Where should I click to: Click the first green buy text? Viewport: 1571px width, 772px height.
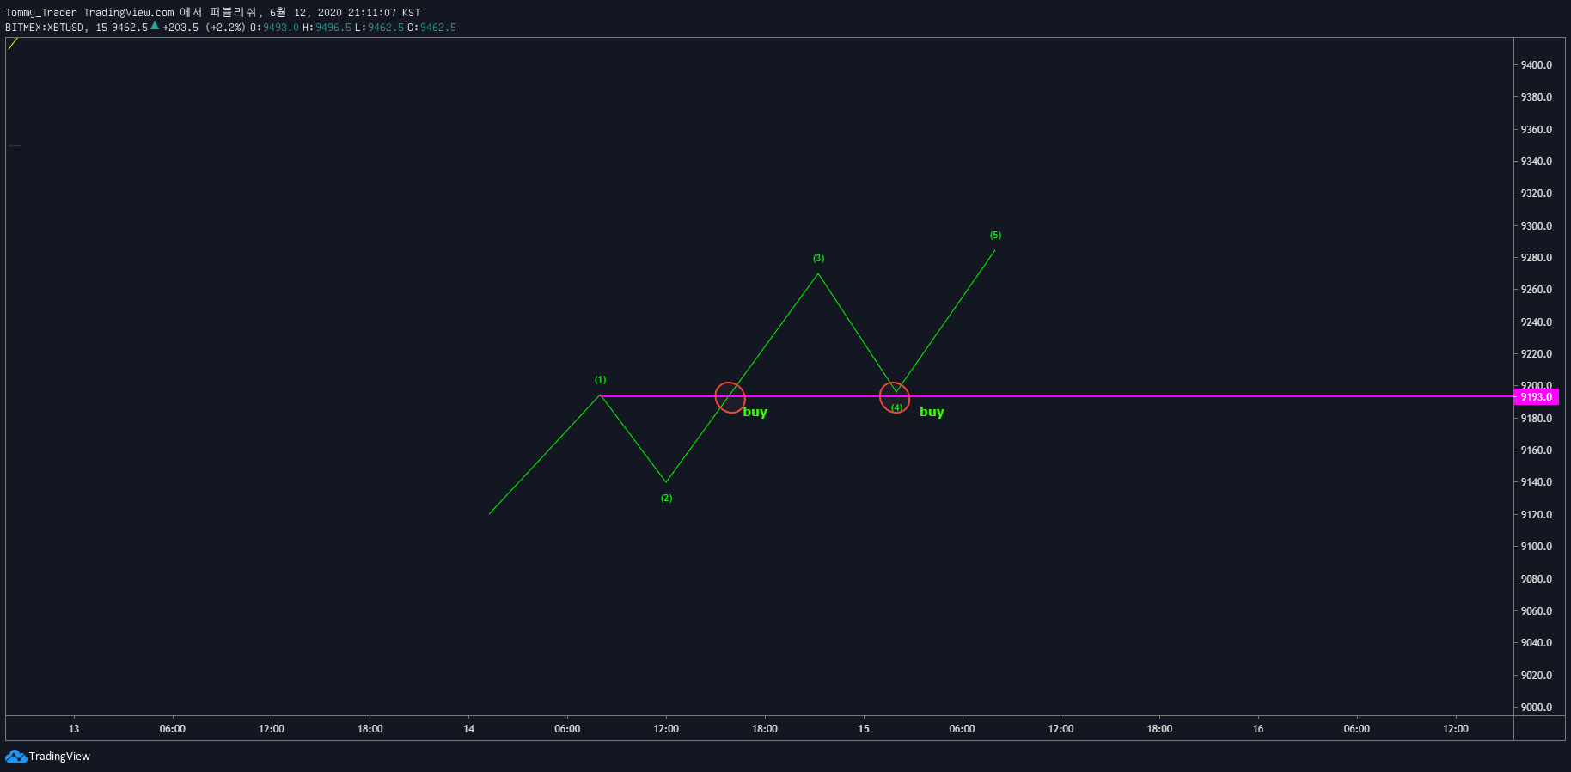point(755,412)
